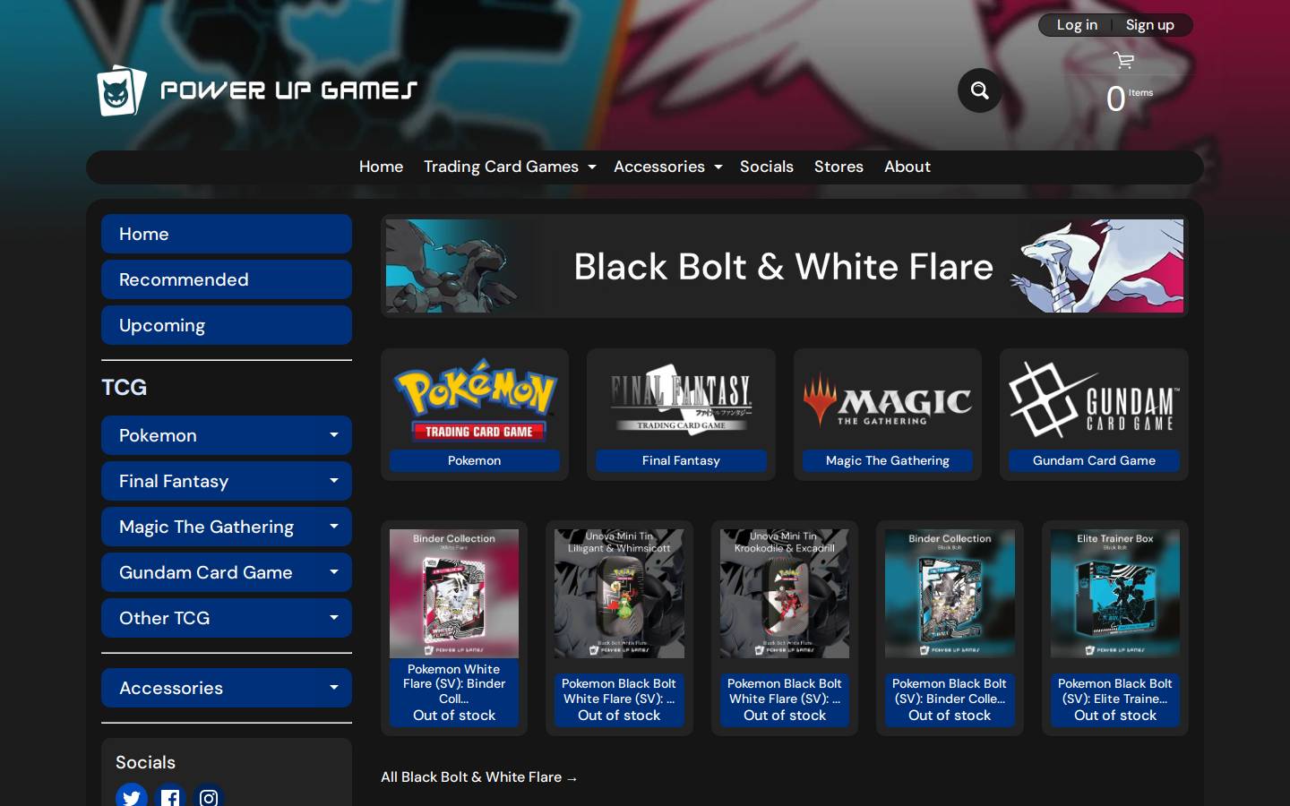The width and height of the screenshot is (1290, 806).
Task: Open White Flare Binder Collection product image
Action: 454,594
